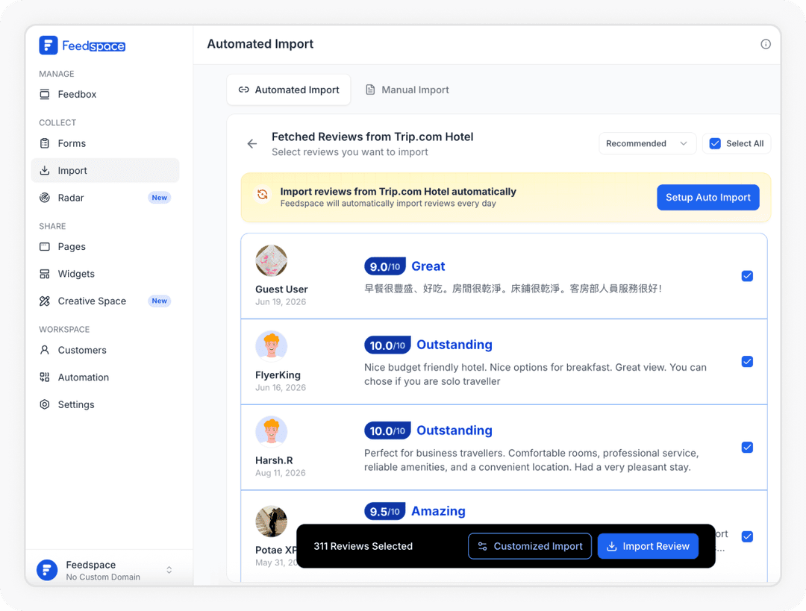Click the Aug 11, 2026 date
This screenshot has height=611, width=806.
[x=280, y=473]
